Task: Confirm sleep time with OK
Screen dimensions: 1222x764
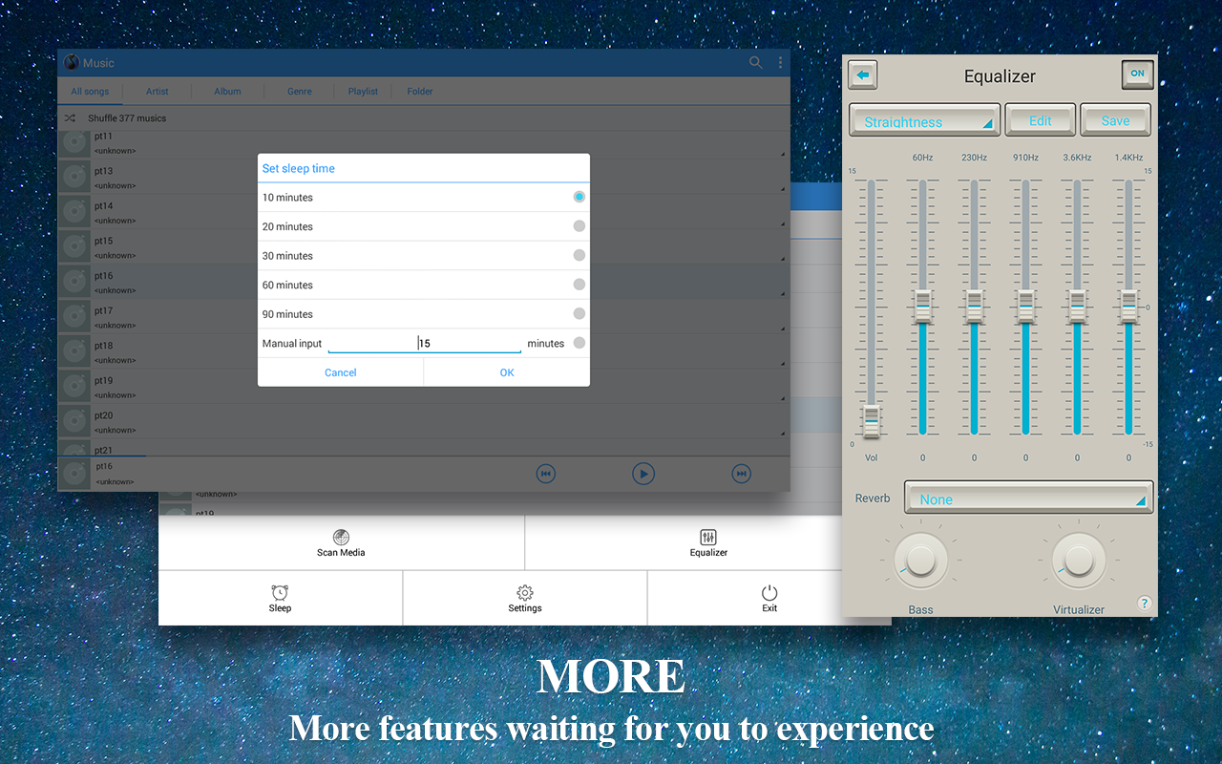Action: coord(507,372)
